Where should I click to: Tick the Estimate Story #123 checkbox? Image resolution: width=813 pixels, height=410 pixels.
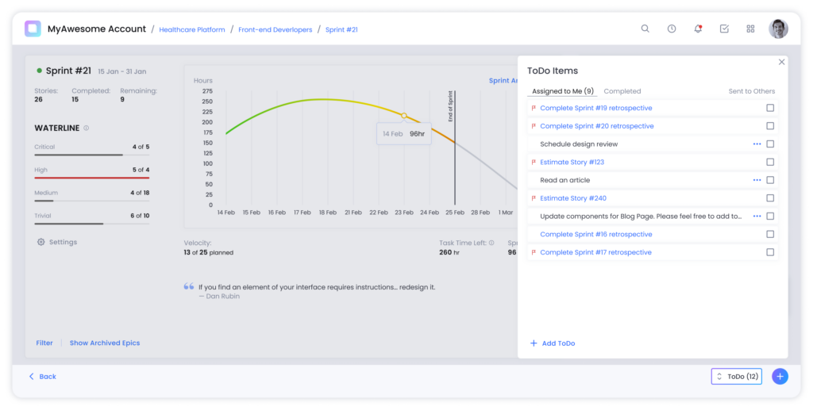tap(770, 162)
